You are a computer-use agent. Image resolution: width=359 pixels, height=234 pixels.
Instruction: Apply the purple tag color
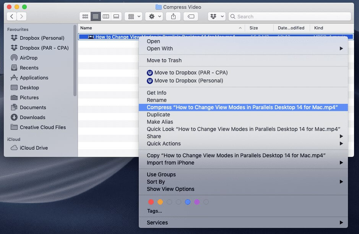pos(197,202)
